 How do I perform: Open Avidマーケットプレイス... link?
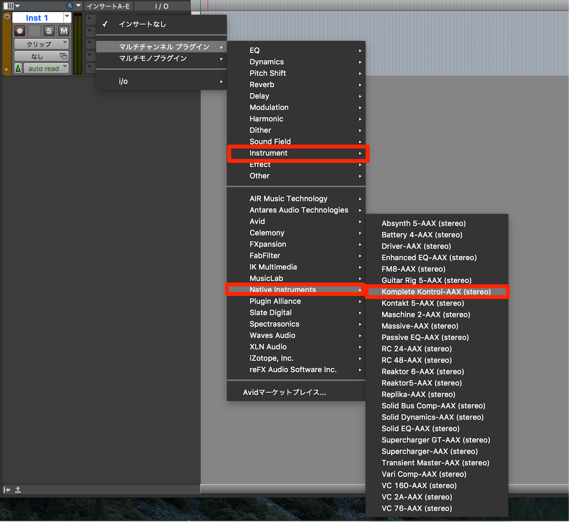(x=284, y=392)
